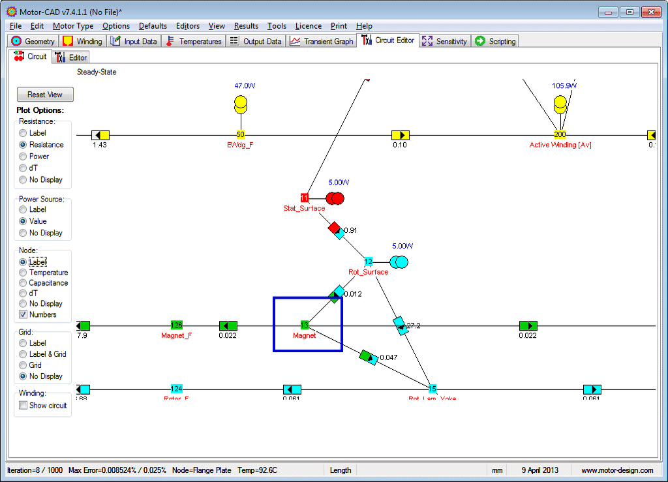The height and width of the screenshot is (482, 668).
Task: Click the red 5.00W power source at Stat_Surface
Action: coord(335,198)
